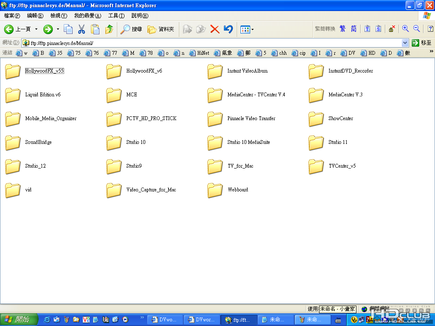
Task: Open the 檢視(V) menu
Action: point(59,16)
